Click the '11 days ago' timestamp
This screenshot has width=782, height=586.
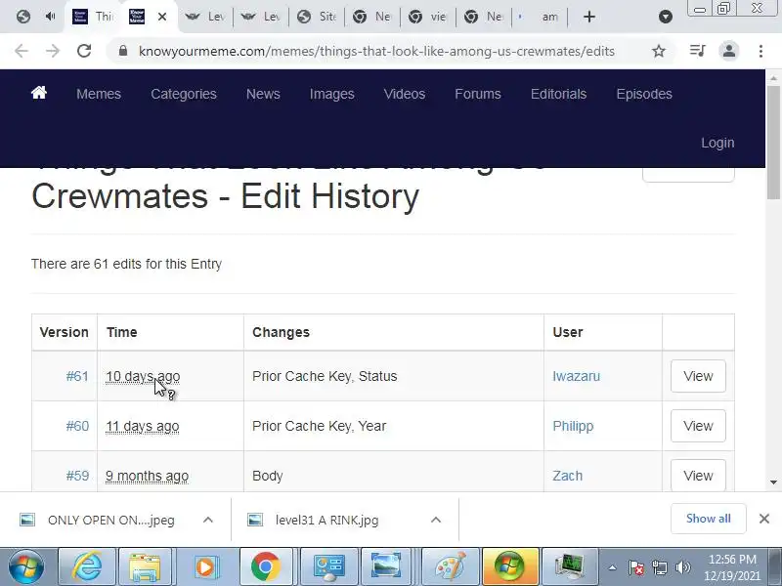pos(142,426)
